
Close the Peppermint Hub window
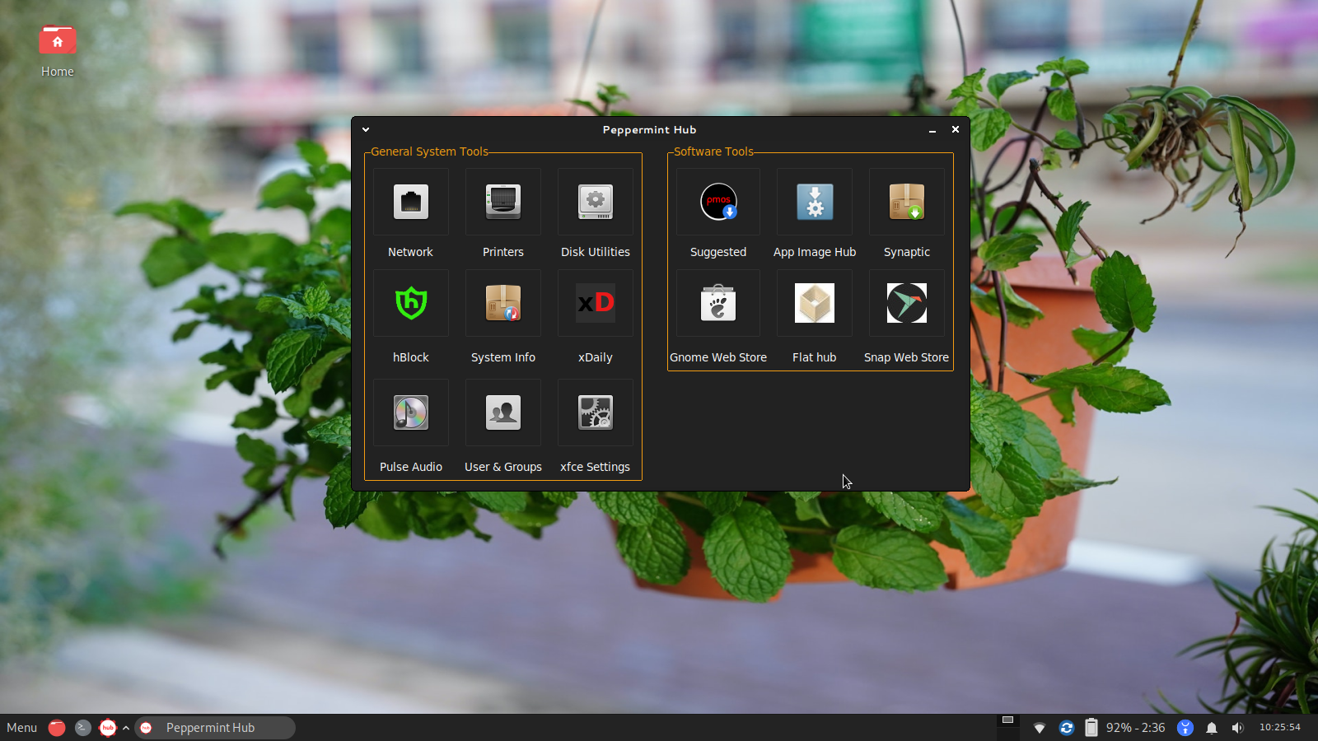click(956, 129)
